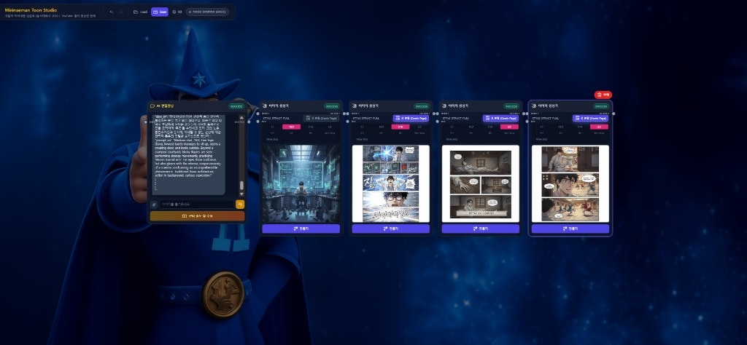This screenshot has height=345, width=747.
Task: Select the pink highlighted ratio on the blue action comic card
Action: (x=400, y=127)
